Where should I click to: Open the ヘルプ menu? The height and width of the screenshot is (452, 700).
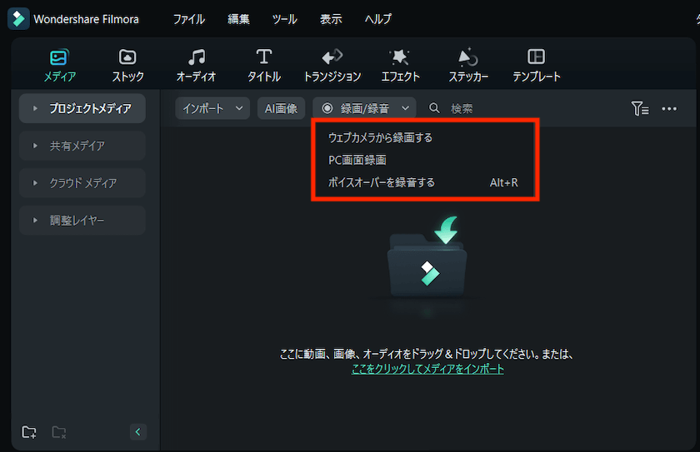377,19
